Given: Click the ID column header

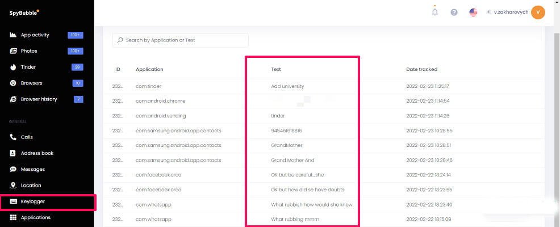Looking at the screenshot, I should pyautogui.click(x=118, y=69).
